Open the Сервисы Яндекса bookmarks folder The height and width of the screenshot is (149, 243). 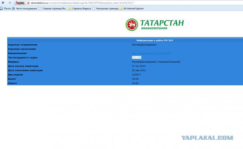click(80, 8)
